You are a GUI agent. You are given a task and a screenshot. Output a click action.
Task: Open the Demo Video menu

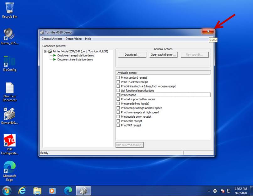tap(73, 39)
